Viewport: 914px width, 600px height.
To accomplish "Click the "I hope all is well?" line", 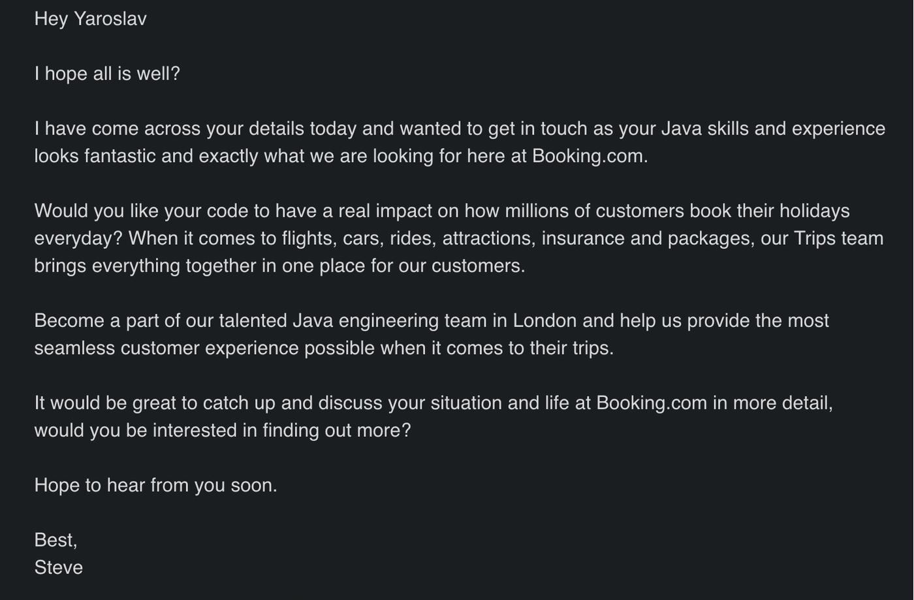I will tap(107, 74).
